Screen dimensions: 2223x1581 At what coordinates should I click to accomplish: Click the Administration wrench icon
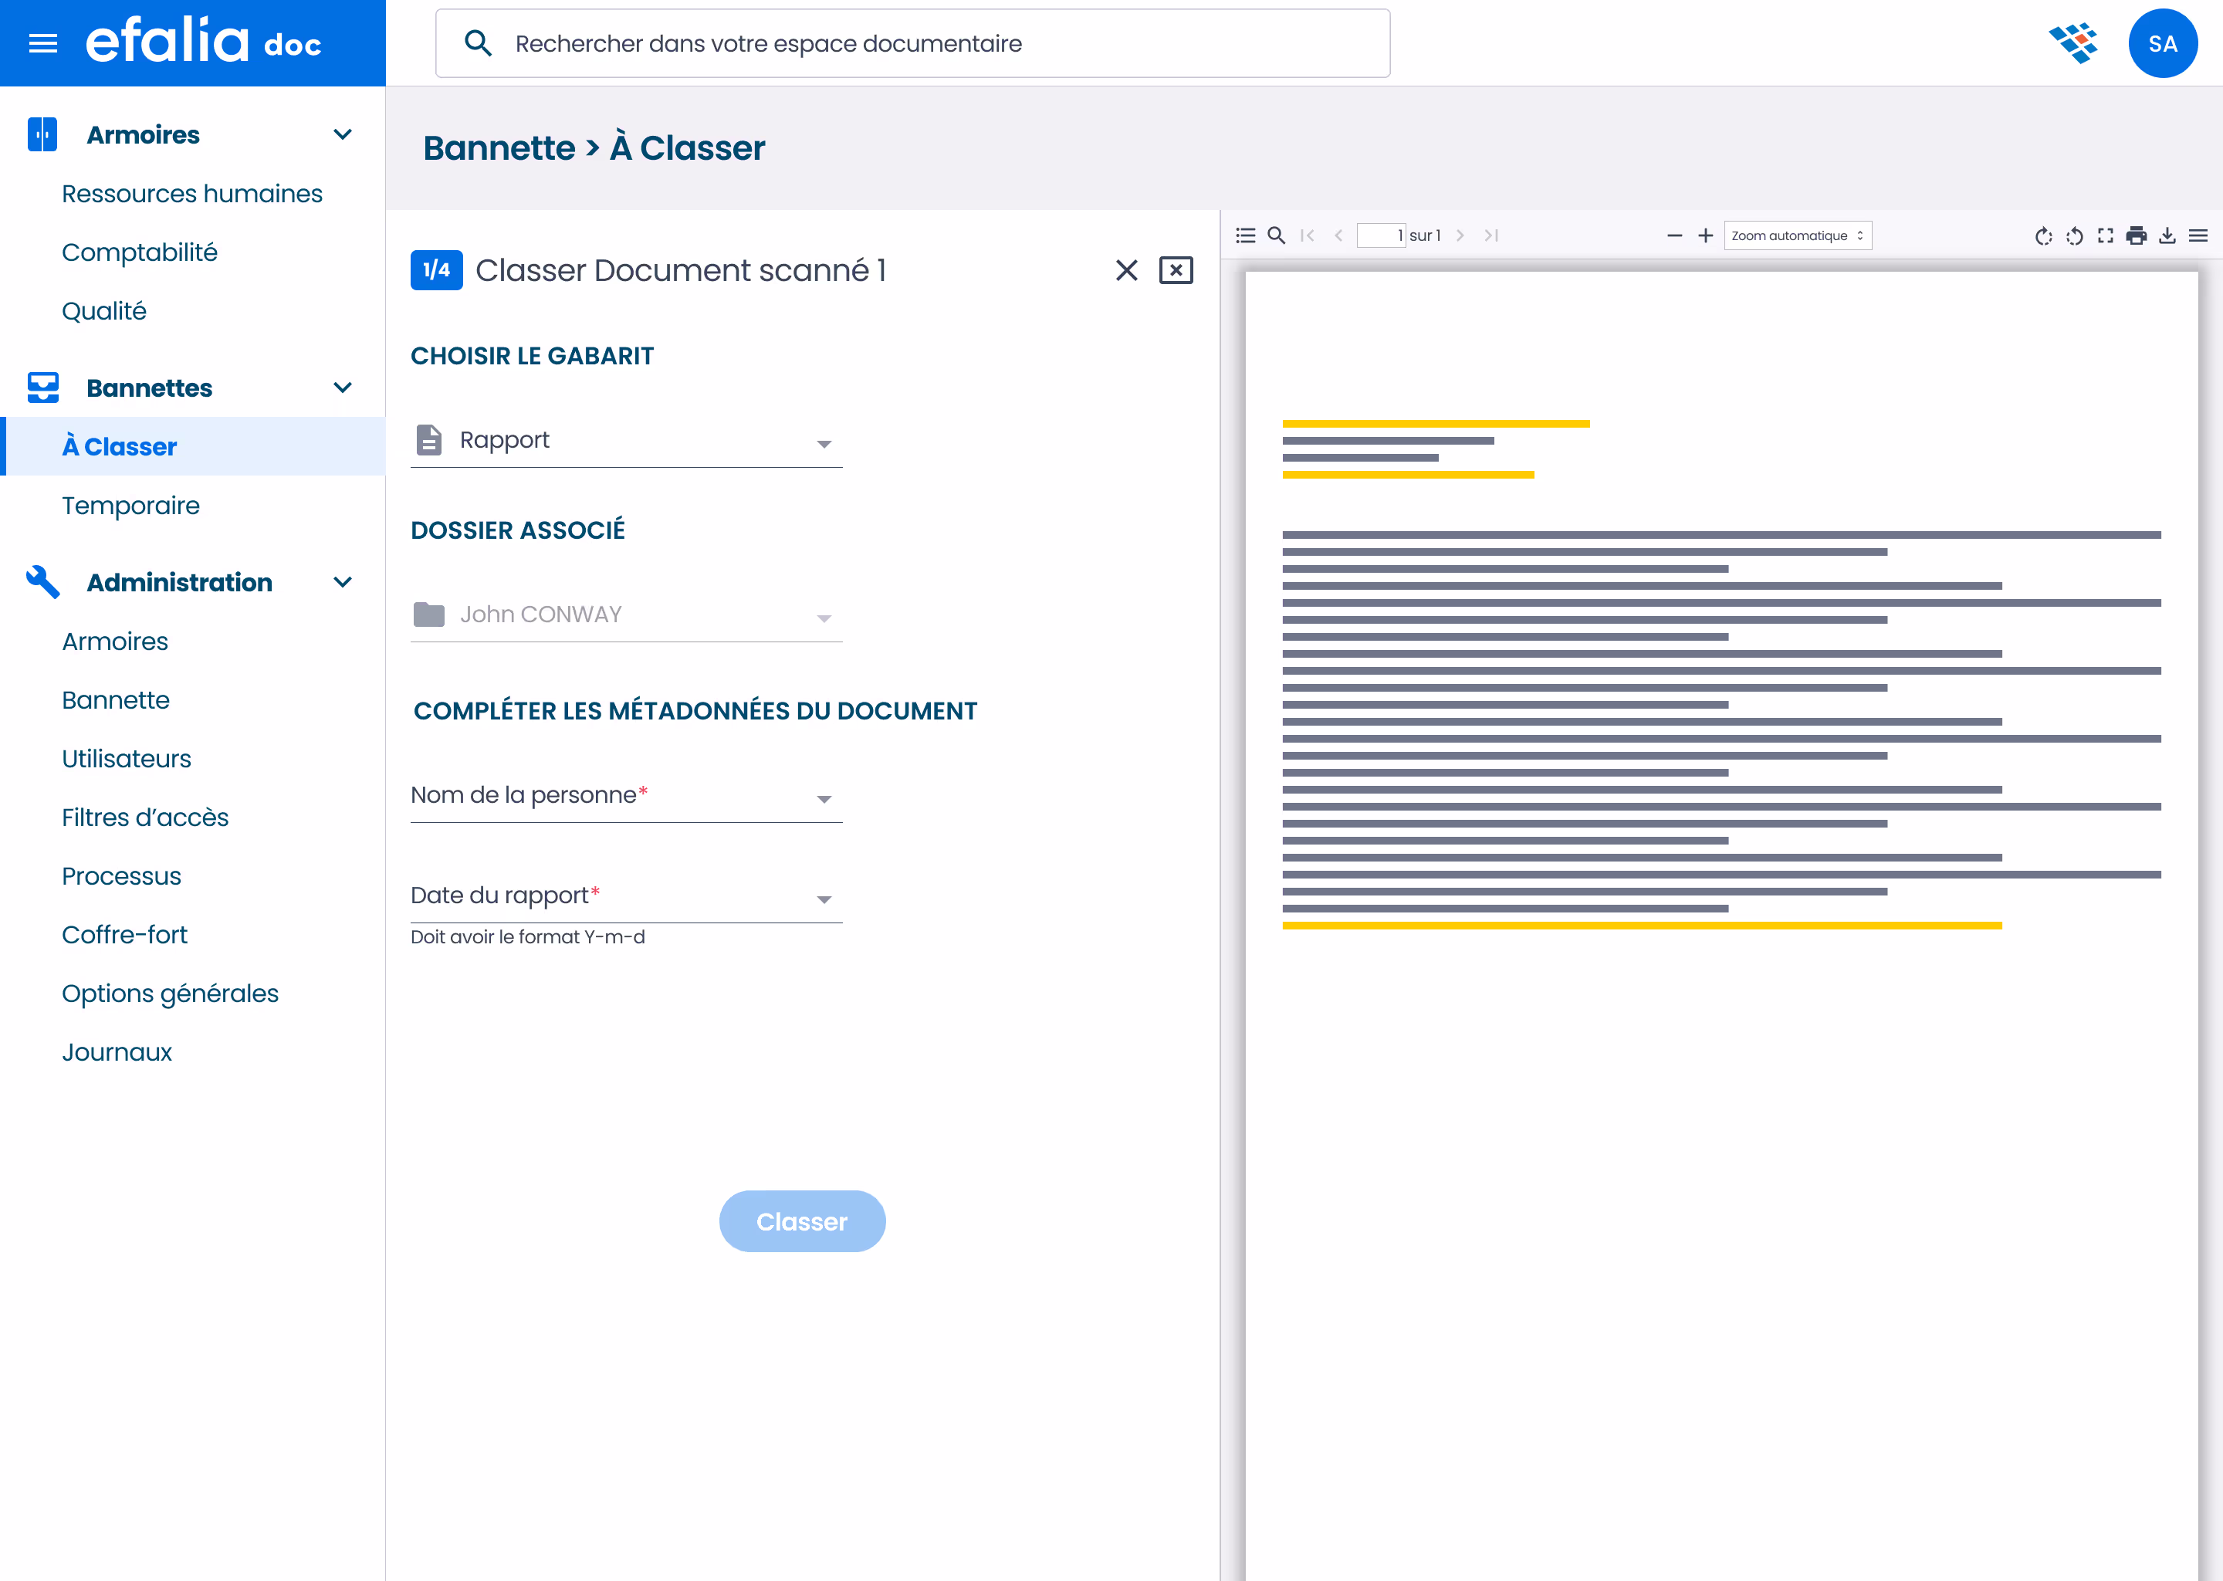click(42, 582)
